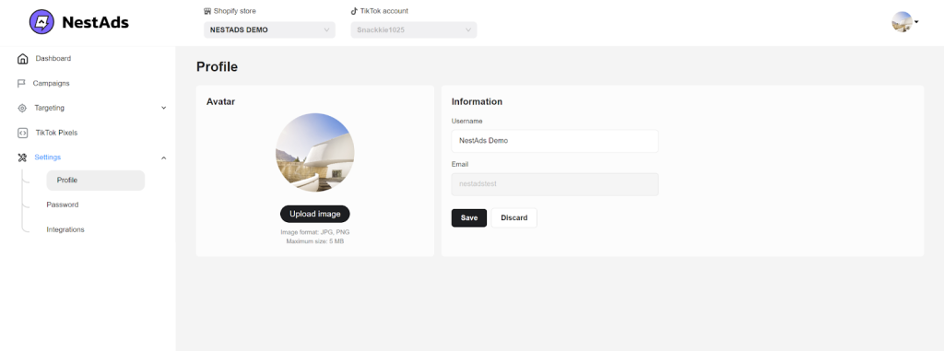This screenshot has width=944, height=351.
Task: Open Dashboard via the home icon
Action: pyautogui.click(x=22, y=58)
